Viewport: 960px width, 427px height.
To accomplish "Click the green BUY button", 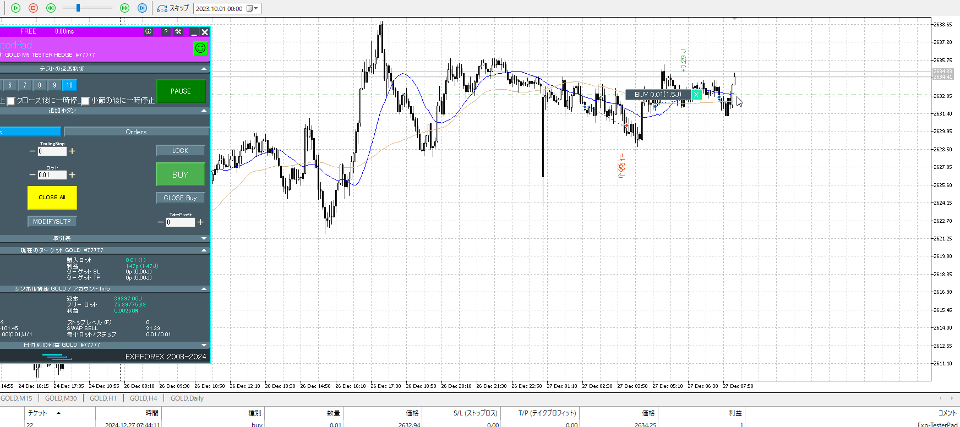I will pyautogui.click(x=180, y=174).
